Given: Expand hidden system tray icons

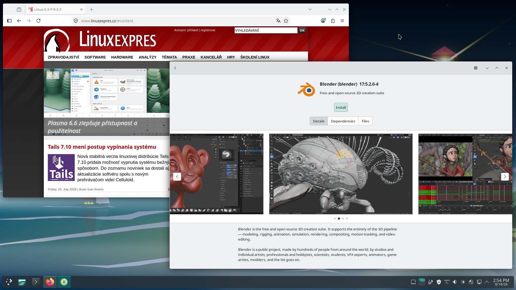Looking at the screenshot, I should point(487,282).
